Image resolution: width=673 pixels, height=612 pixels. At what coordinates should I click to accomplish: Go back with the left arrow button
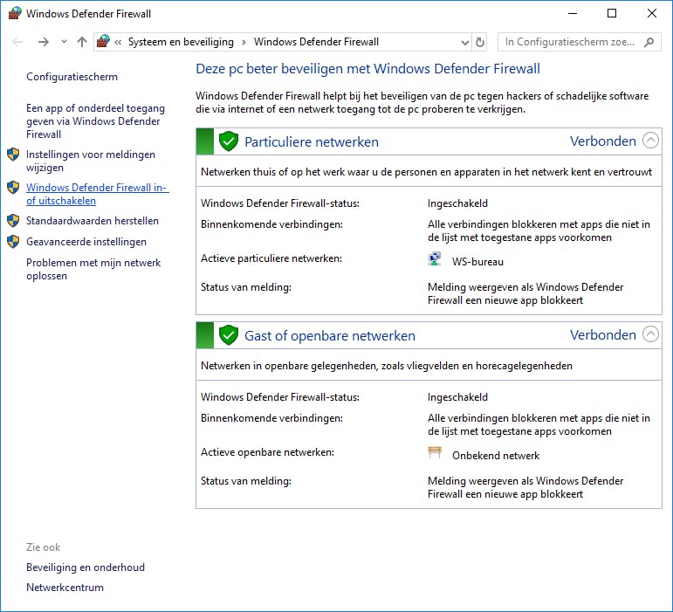click(x=17, y=42)
